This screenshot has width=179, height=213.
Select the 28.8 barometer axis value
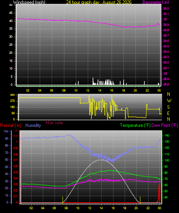pos(166,84)
